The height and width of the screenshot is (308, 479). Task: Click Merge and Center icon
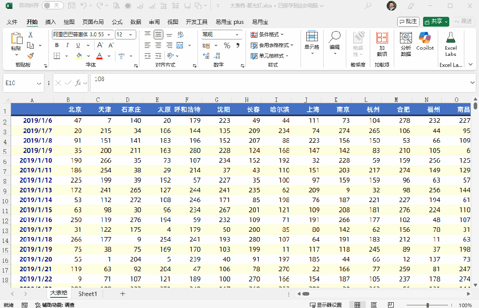180,45
